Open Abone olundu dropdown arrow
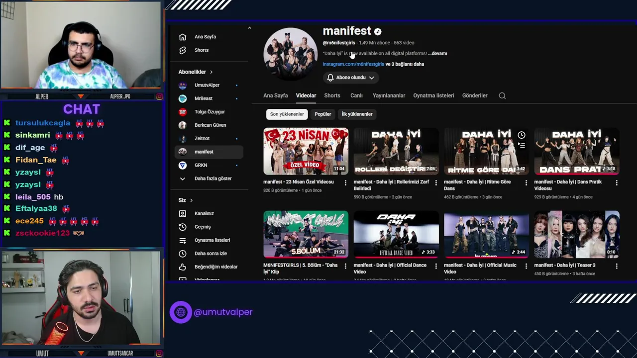The width and height of the screenshot is (637, 358). (371, 78)
